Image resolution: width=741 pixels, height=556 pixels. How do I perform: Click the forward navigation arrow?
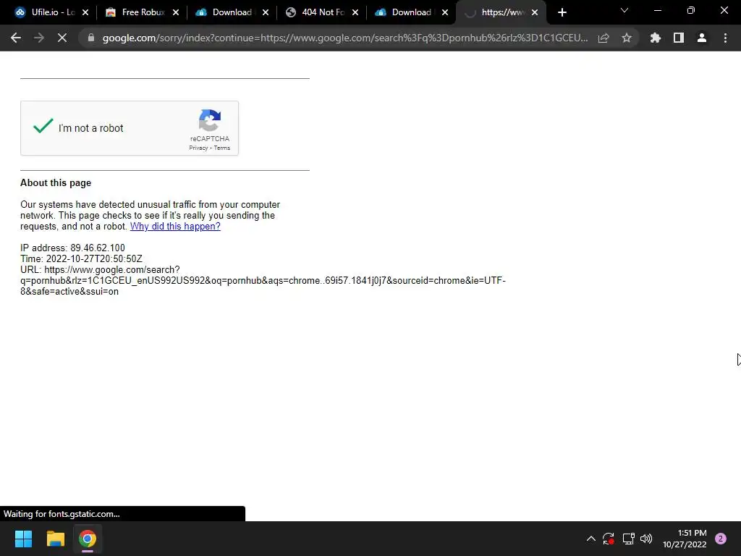click(39, 38)
